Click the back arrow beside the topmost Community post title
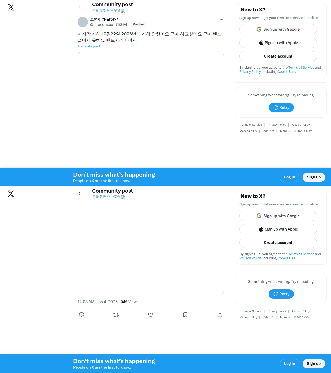This screenshot has width=331, height=373. click(80, 7)
